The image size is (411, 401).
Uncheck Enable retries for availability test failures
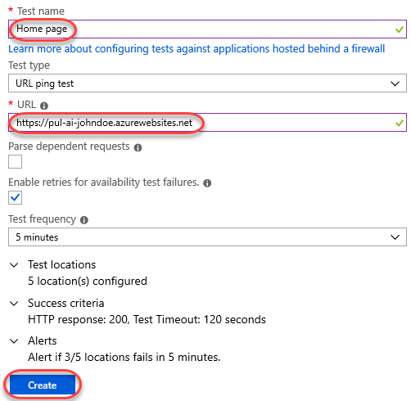tap(15, 197)
